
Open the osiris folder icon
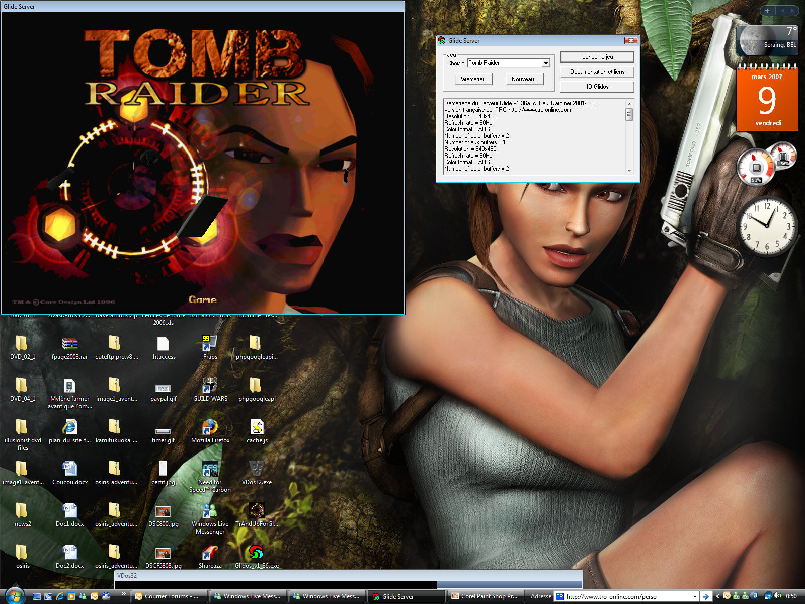pyautogui.click(x=22, y=556)
